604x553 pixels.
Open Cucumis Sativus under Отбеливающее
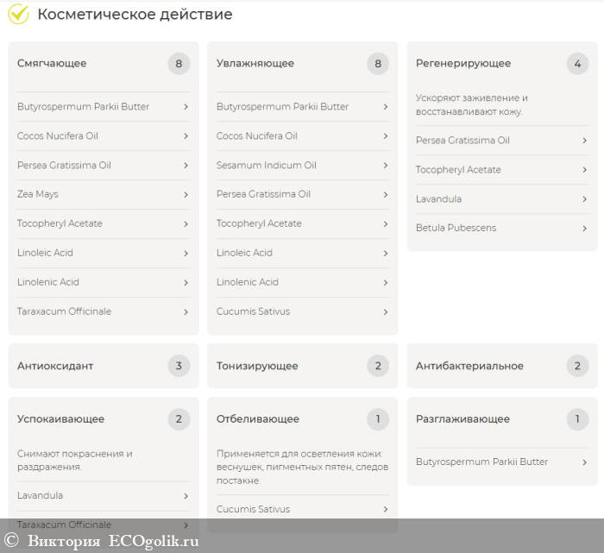pyautogui.click(x=253, y=510)
